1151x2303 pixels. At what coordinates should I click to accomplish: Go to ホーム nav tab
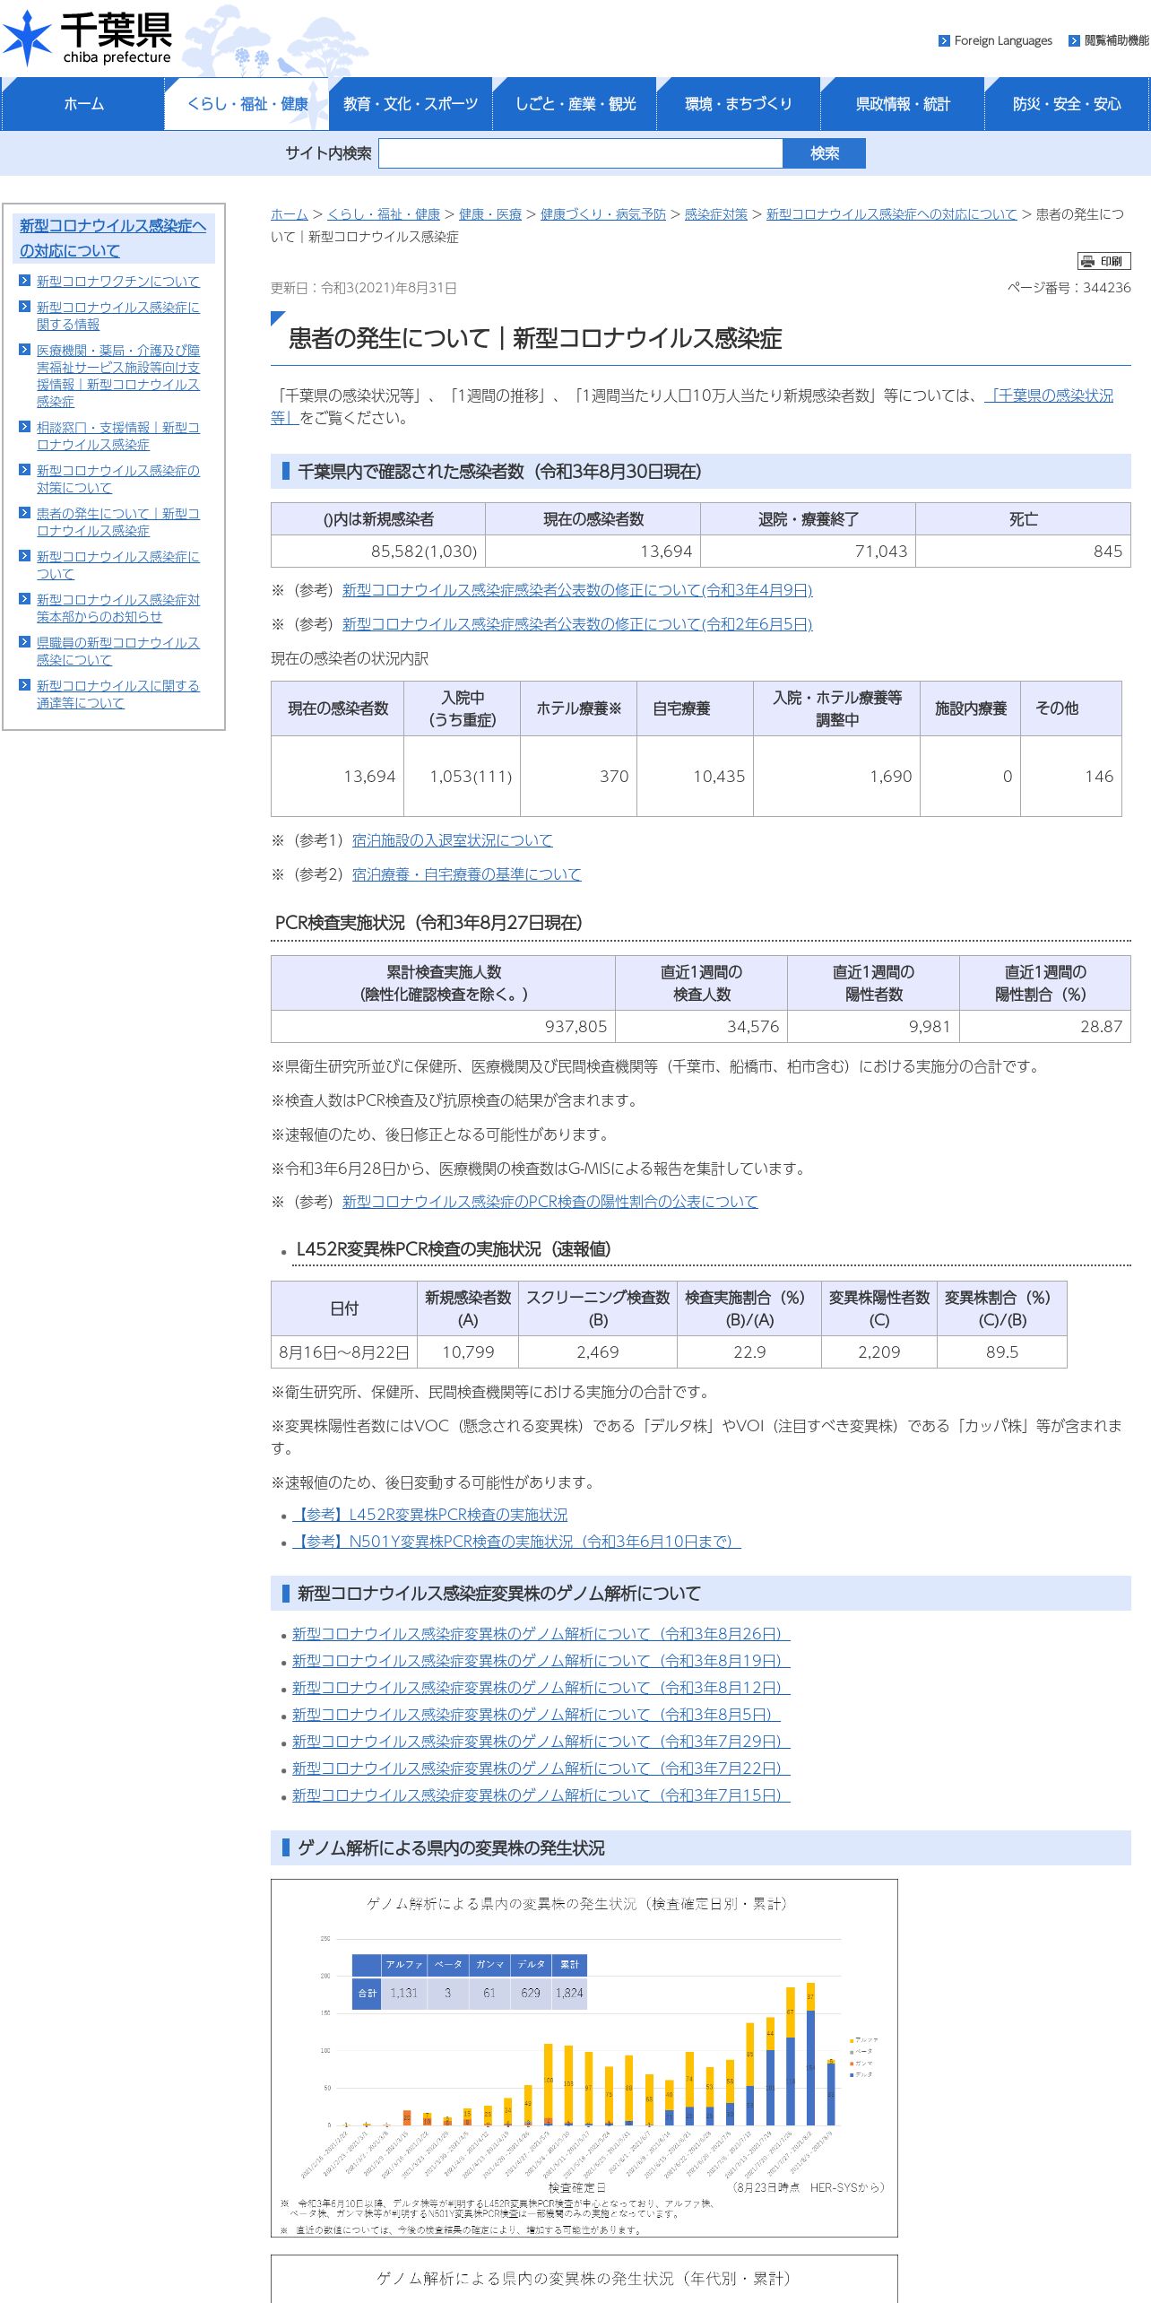pyautogui.click(x=83, y=104)
